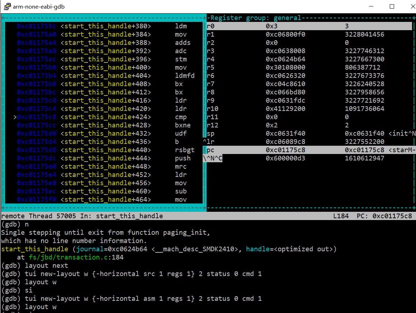Select 'L184' line indicator in status bar

341,216
